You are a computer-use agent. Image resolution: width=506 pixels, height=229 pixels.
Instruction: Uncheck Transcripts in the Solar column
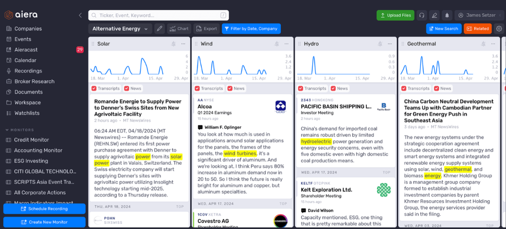pyautogui.click(x=94, y=88)
